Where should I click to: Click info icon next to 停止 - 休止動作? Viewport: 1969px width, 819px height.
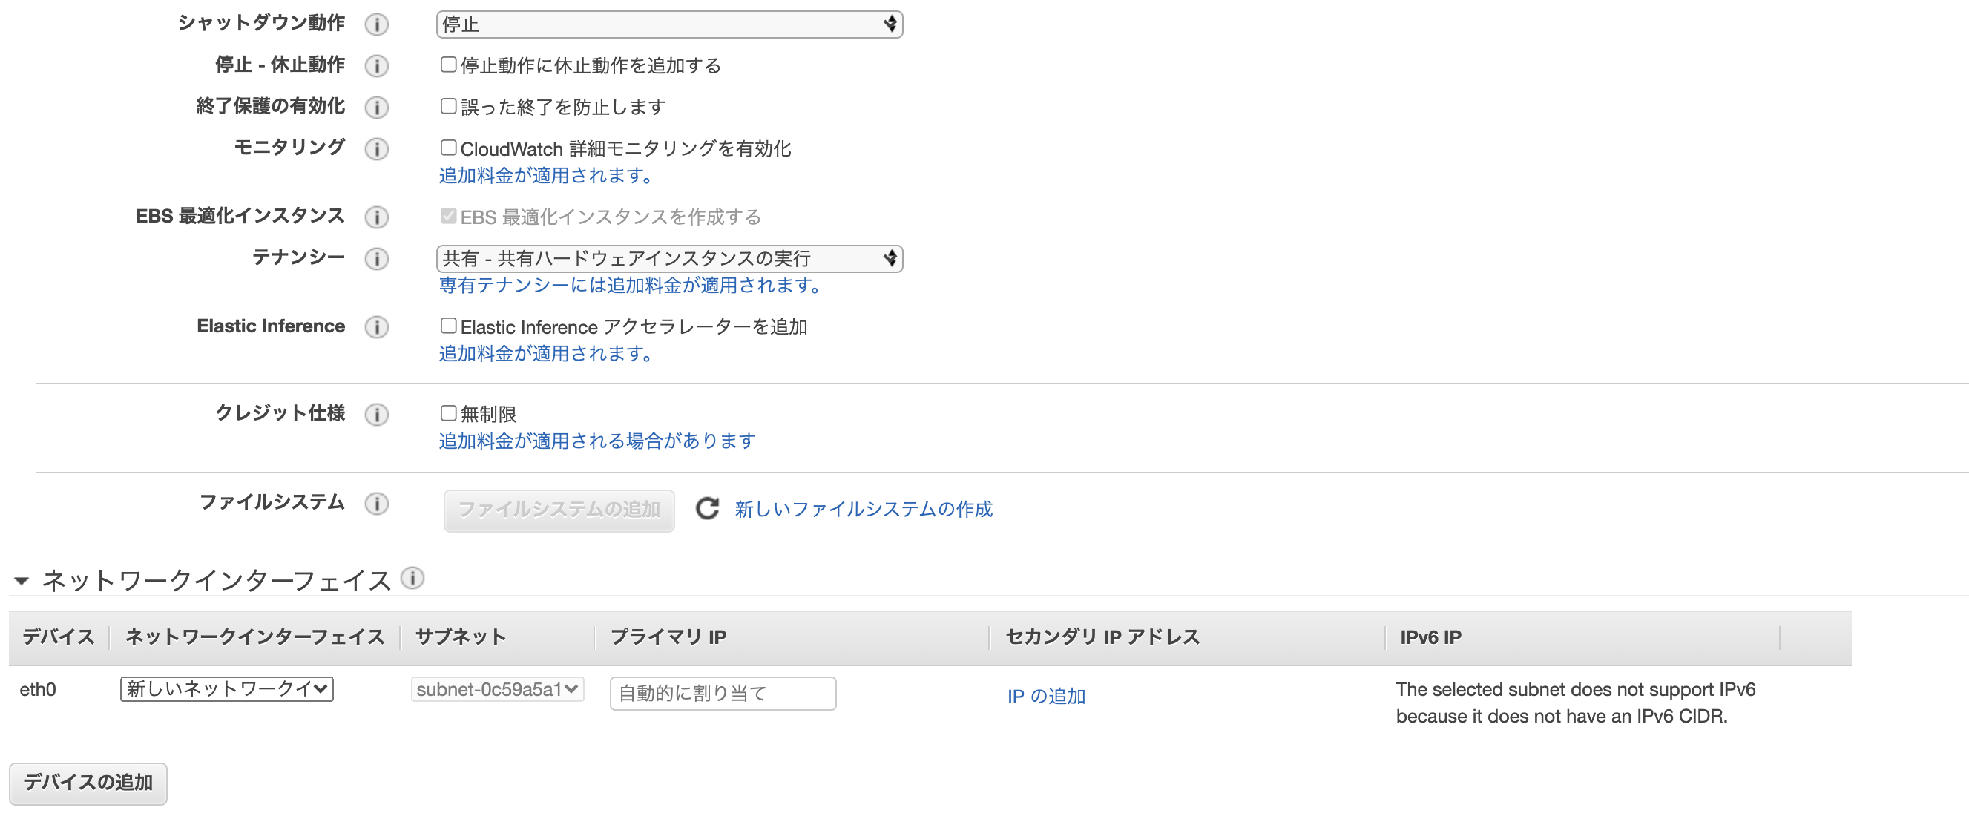(376, 66)
